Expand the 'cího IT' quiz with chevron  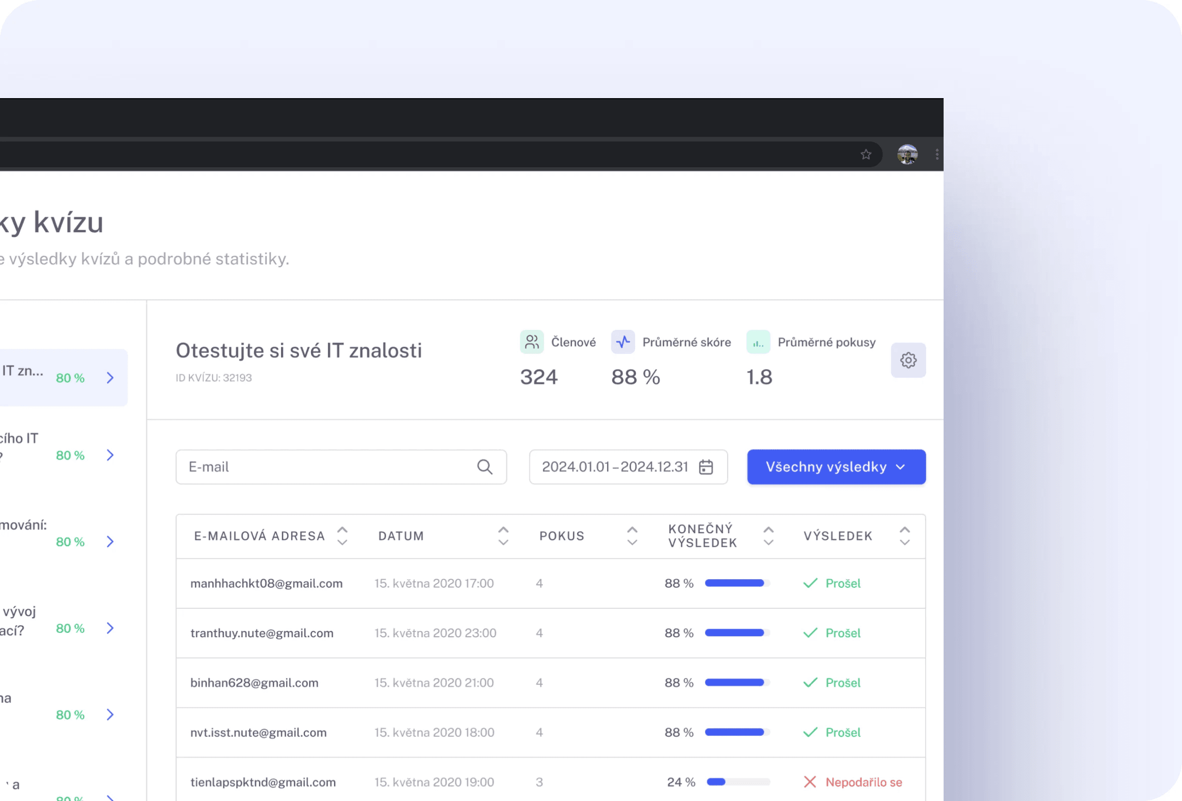tap(110, 455)
